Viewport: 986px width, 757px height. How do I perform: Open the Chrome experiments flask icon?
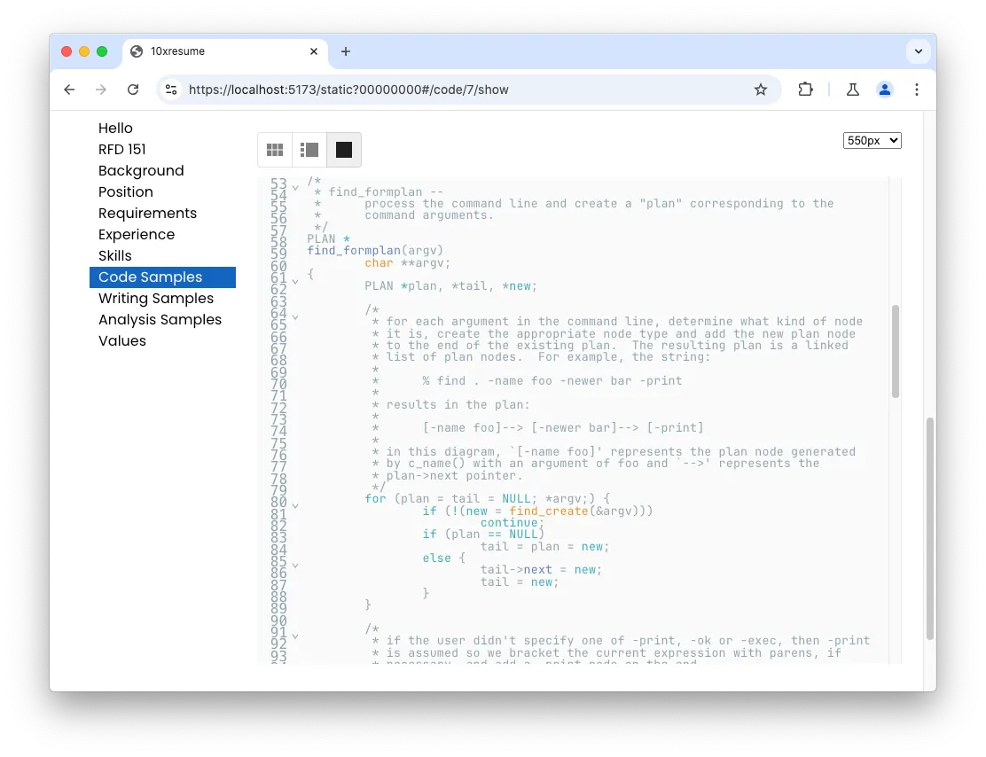pos(852,90)
